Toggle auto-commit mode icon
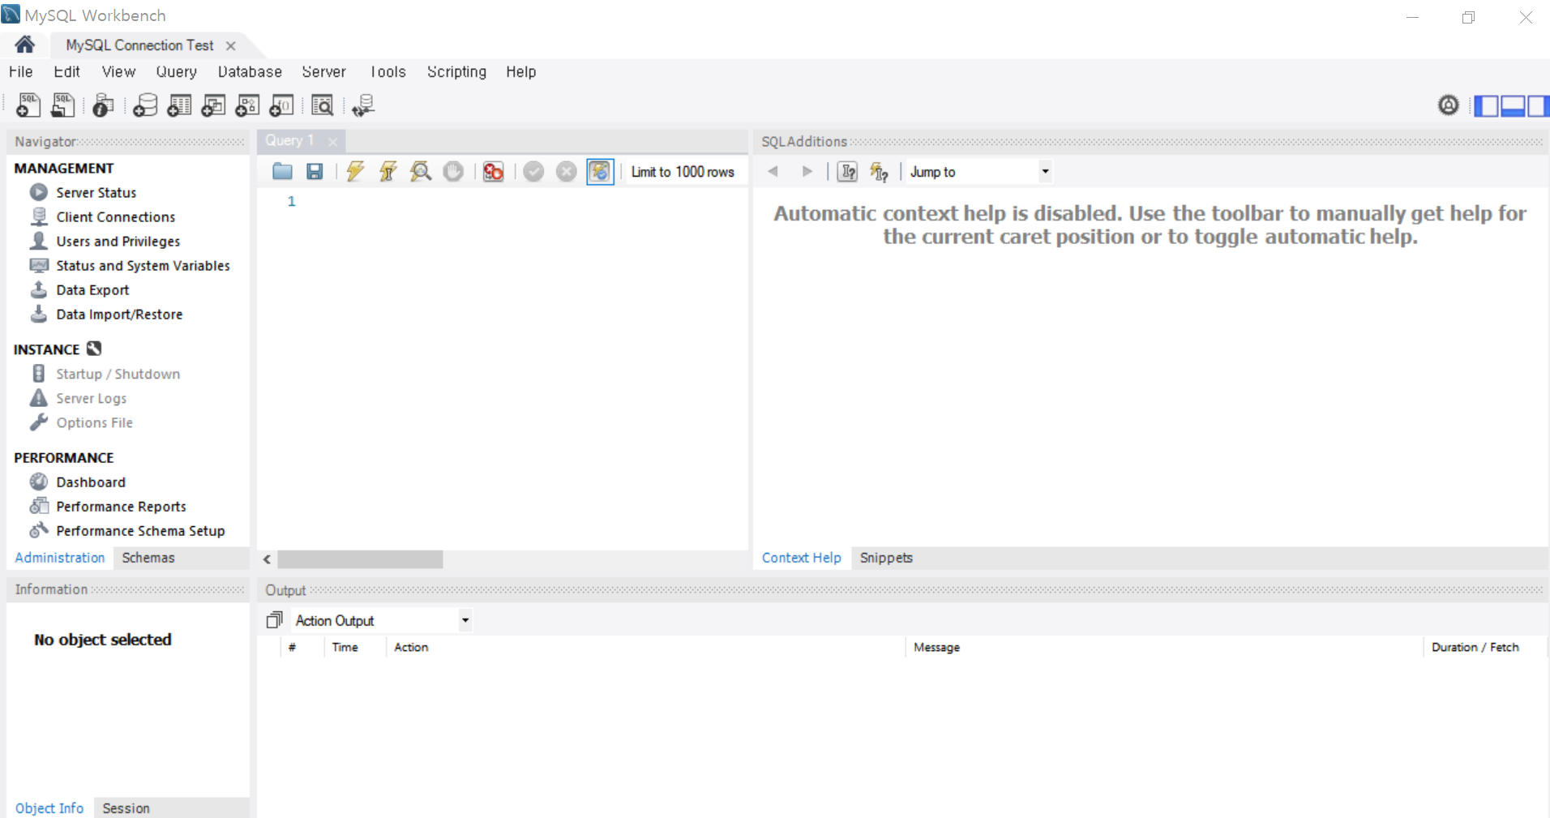Screen dimensions: 1550x818 coord(600,171)
